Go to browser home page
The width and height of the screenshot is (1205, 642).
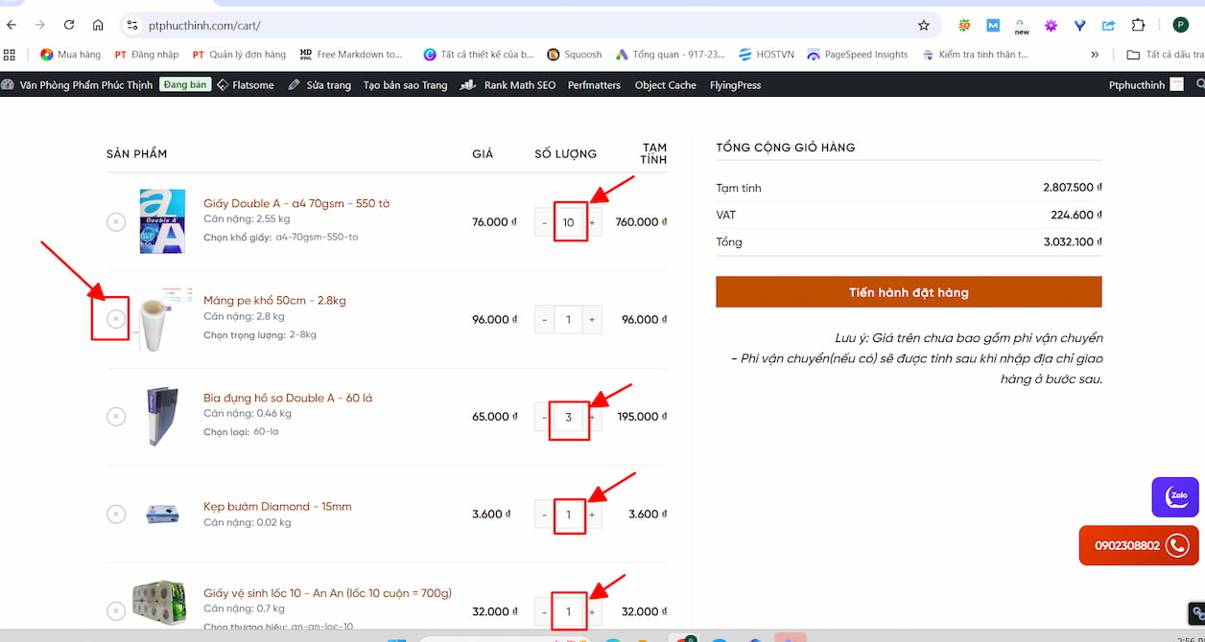click(x=98, y=25)
